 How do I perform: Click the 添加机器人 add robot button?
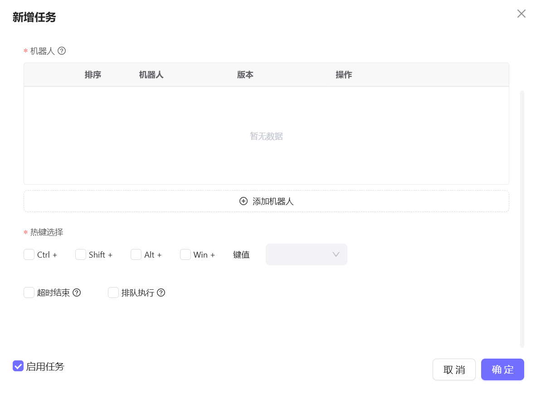266,201
